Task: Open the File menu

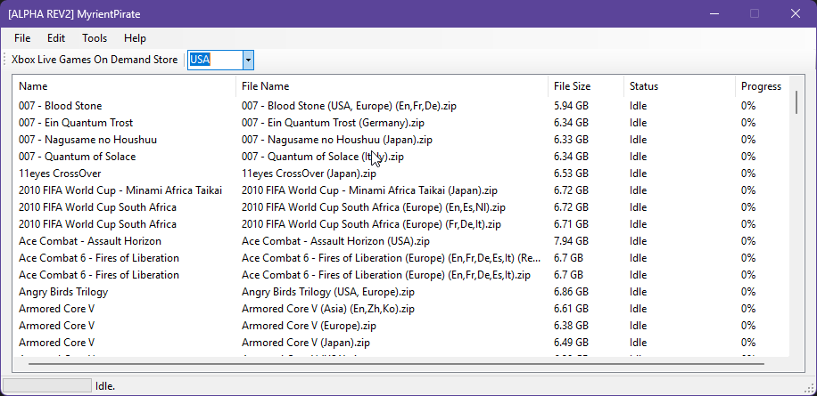Action: 22,38
